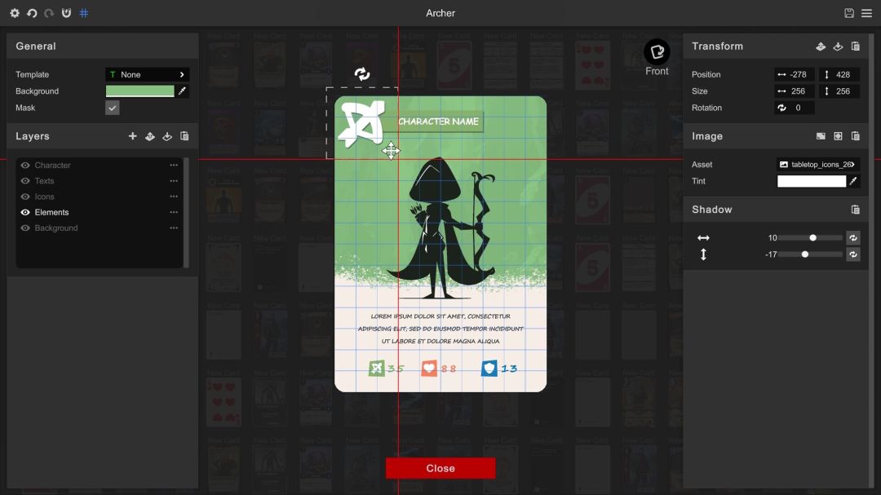Image resolution: width=881 pixels, height=495 pixels.
Task: Click the Flip card icon above Front label
Action: pyautogui.click(x=657, y=49)
